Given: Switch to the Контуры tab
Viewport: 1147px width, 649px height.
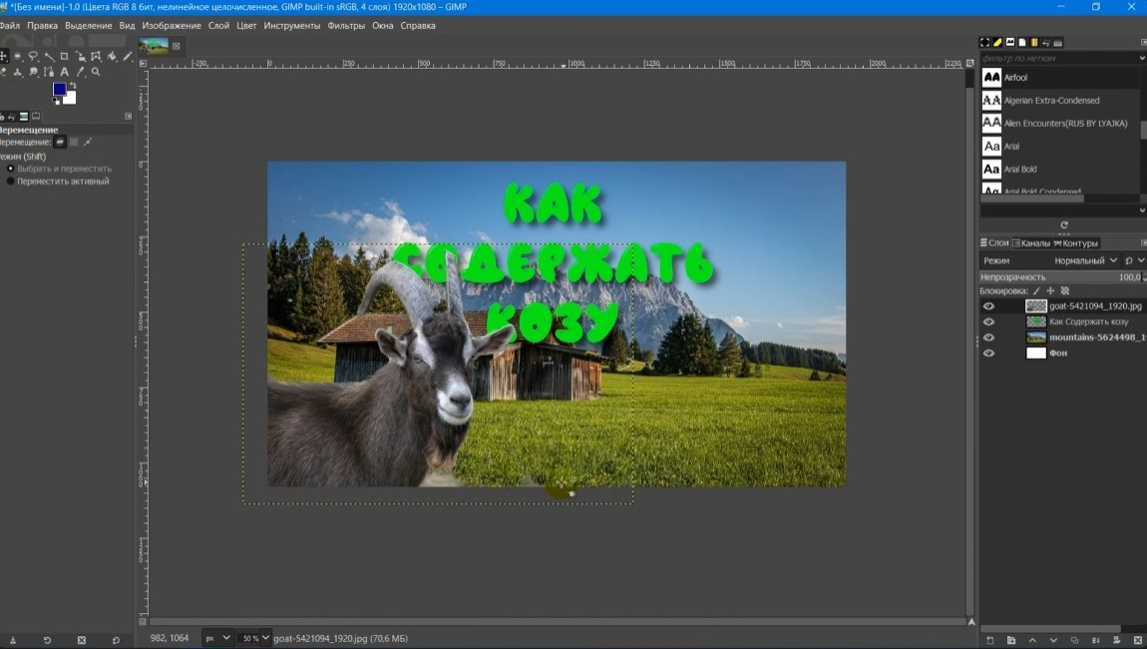Looking at the screenshot, I should pos(1076,243).
